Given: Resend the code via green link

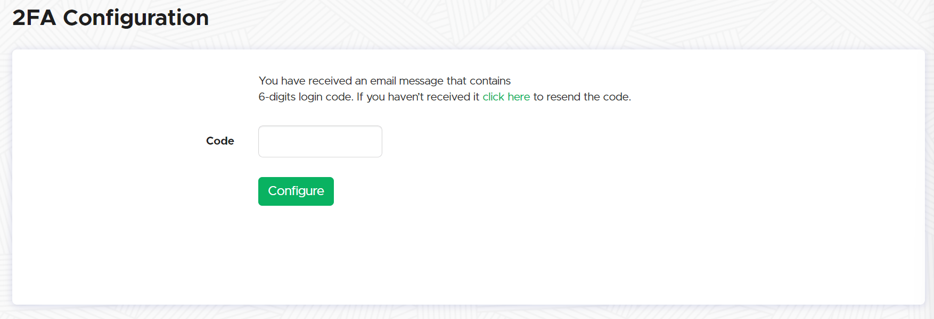Looking at the screenshot, I should point(506,97).
